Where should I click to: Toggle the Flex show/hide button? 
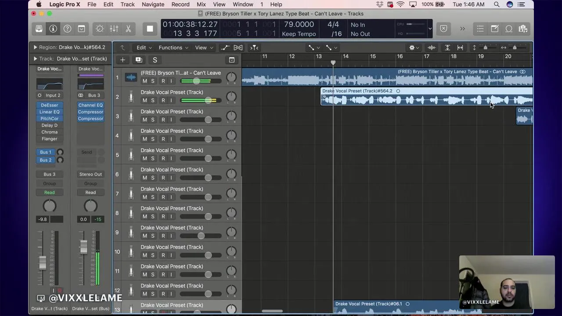click(x=238, y=47)
